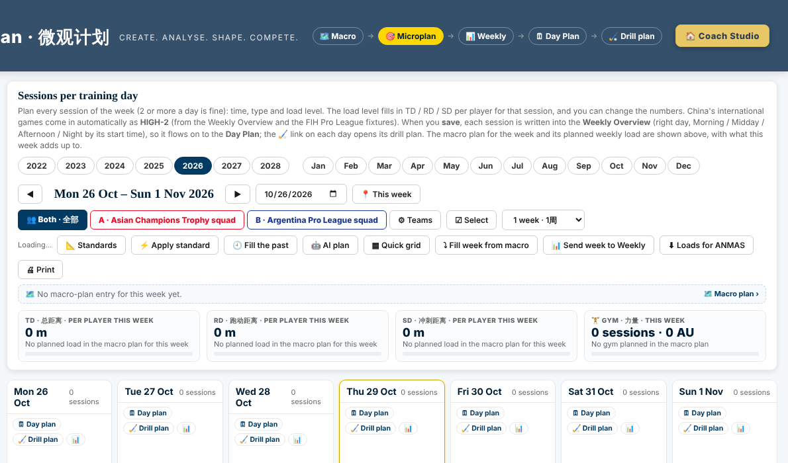The image size is (788, 463).
Task: Open Coach Studio
Action: pos(722,36)
